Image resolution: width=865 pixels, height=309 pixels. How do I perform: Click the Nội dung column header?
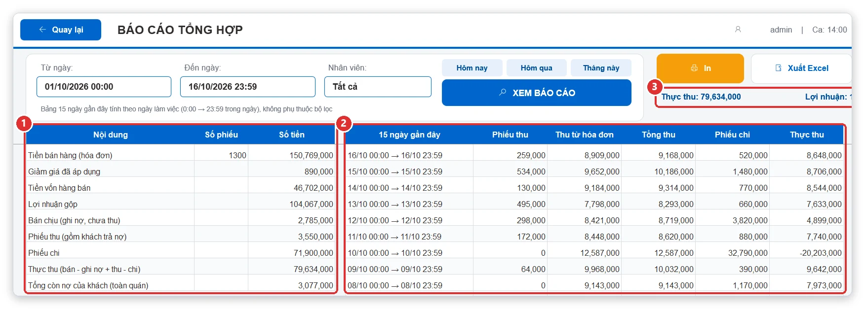coord(111,135)
